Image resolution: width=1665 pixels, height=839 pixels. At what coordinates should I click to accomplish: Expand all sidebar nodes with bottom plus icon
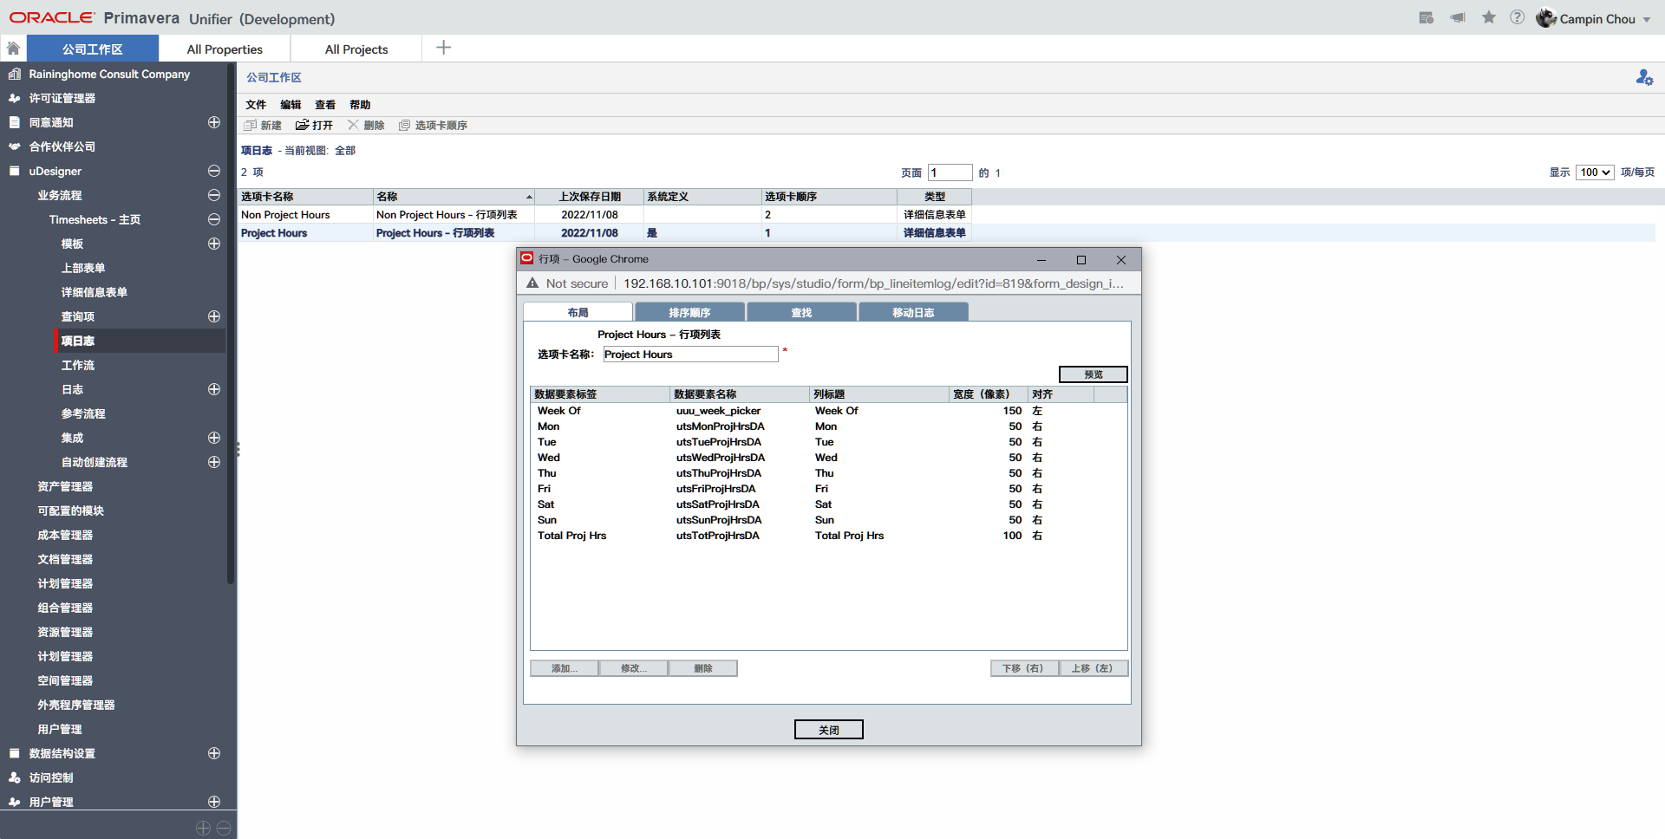click(203, 829)
